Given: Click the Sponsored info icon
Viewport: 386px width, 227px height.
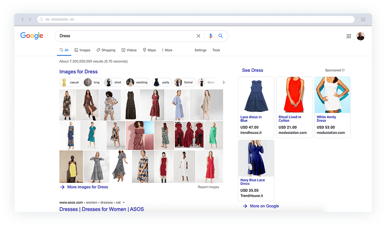Looking at the screenshot, I should [x=343, y=70].
